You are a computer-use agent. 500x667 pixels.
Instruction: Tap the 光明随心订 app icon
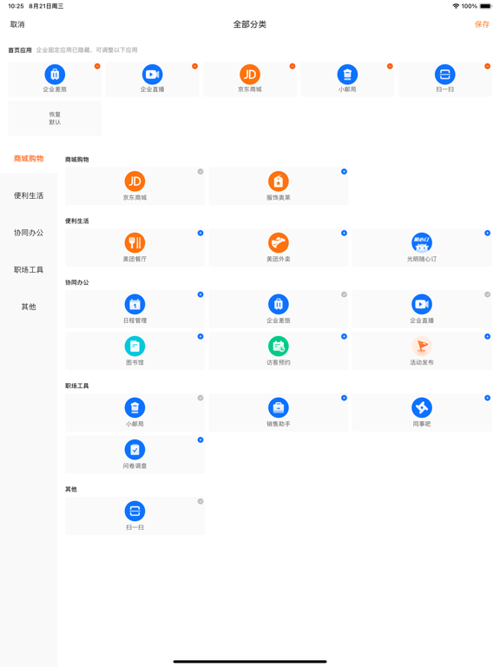coord(422,243)
